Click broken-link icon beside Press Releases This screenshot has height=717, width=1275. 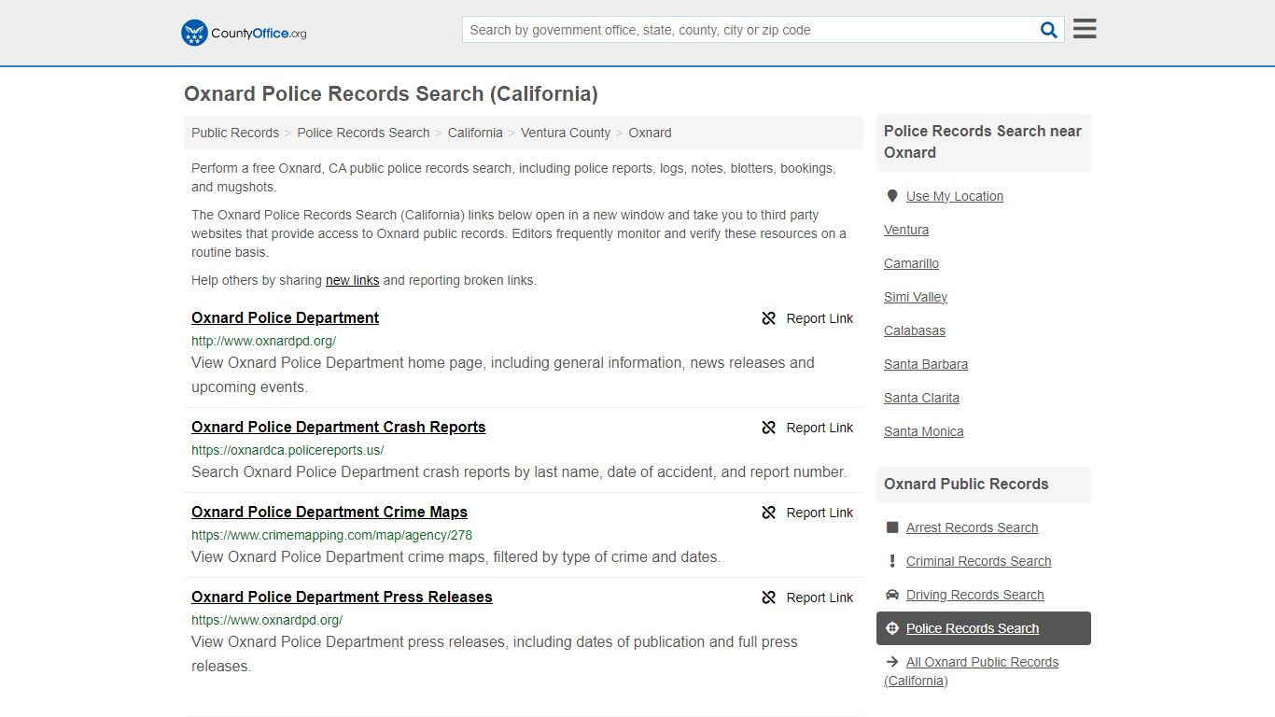click(x=769, y=597)
